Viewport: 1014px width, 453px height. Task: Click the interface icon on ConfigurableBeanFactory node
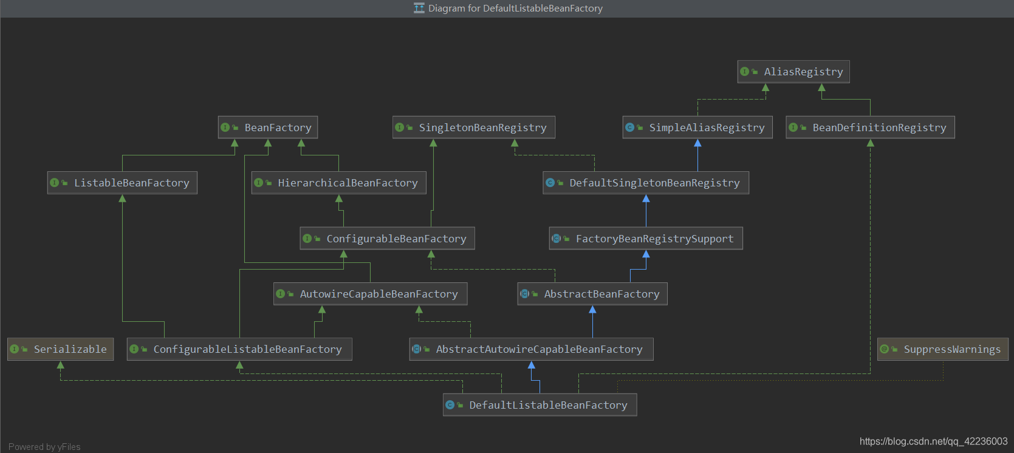click(307, 239)
